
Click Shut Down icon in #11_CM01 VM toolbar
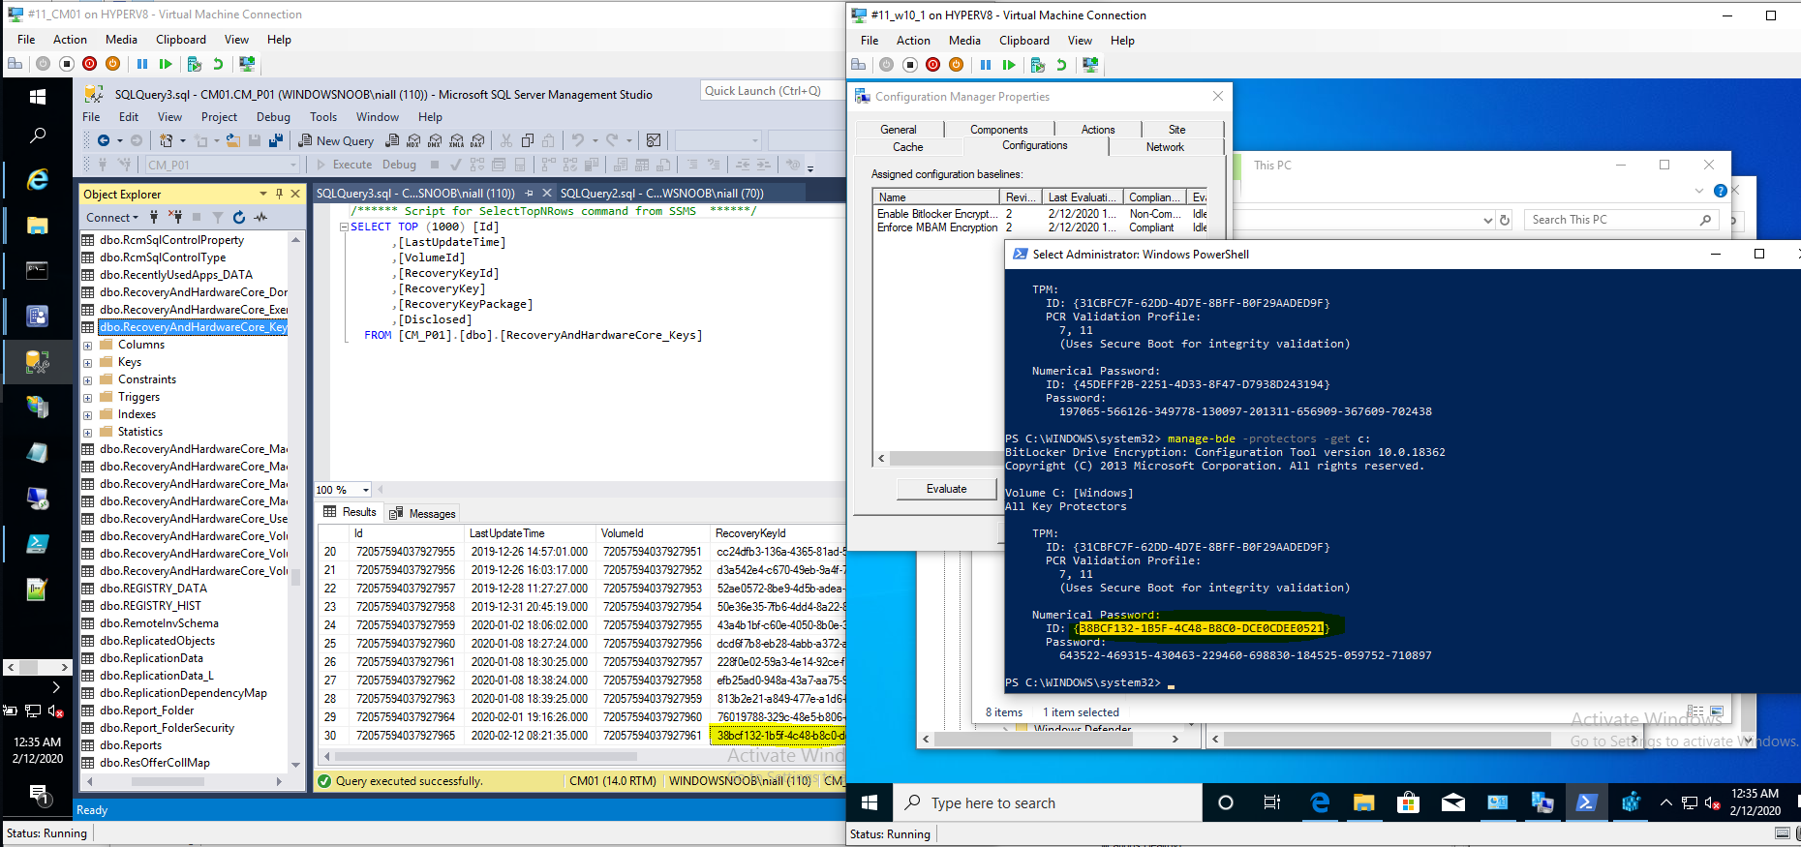[90, 64]
